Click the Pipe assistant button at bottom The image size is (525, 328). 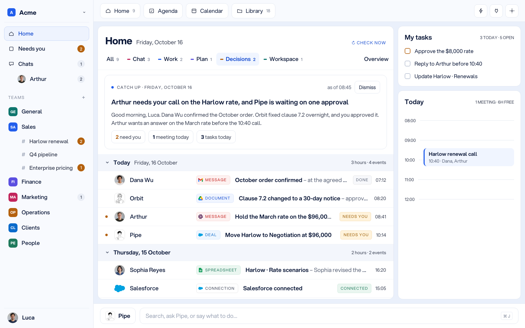pos(118,316)
